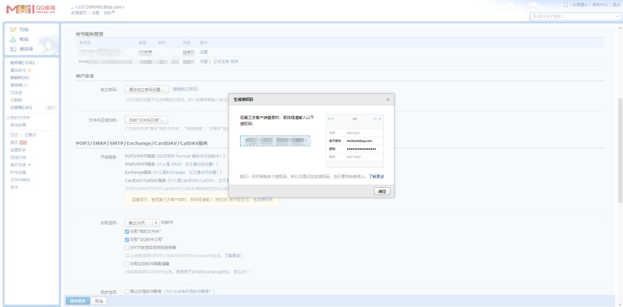This screenshot has height=307, width=623.
Task: Click the star next to 星标邮件
Action: tap(29, 70)
